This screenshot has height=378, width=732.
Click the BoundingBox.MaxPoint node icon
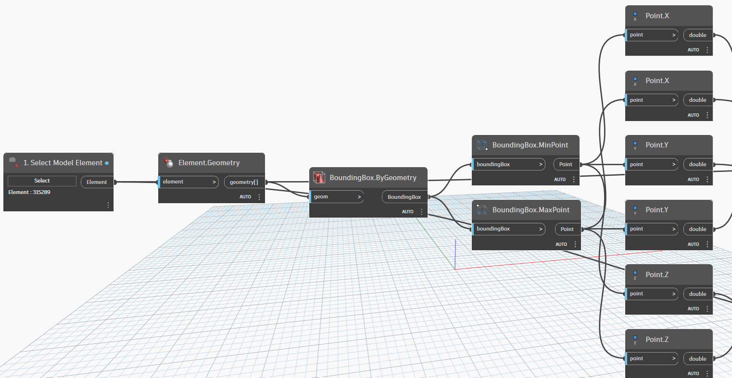click(x=482, y=210)
